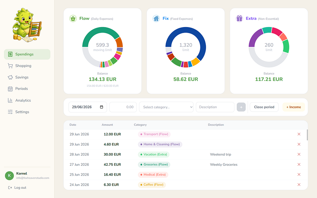This screenshot has width=317, height=198.
Task: Click the Extra gift box icon
Action: coord(239,18)
